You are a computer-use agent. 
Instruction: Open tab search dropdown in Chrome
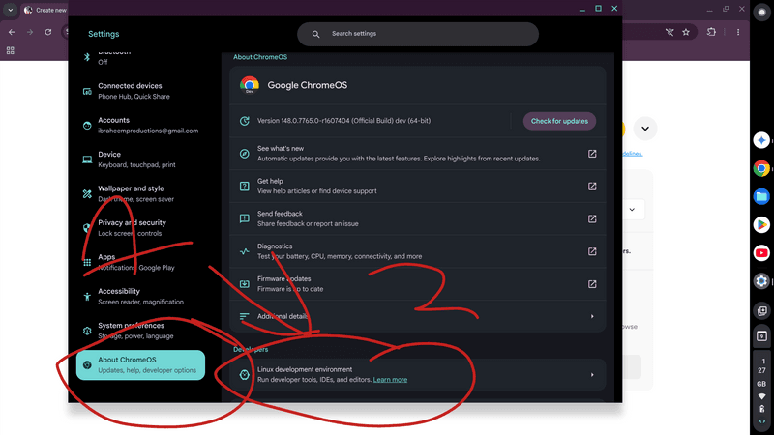(11, 10)
